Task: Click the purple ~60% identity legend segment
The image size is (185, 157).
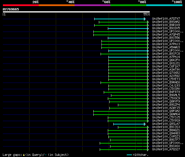Action: coord(92,5)
